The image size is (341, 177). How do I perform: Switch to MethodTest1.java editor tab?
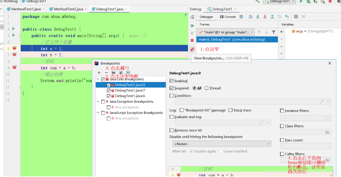coord(26,9)
